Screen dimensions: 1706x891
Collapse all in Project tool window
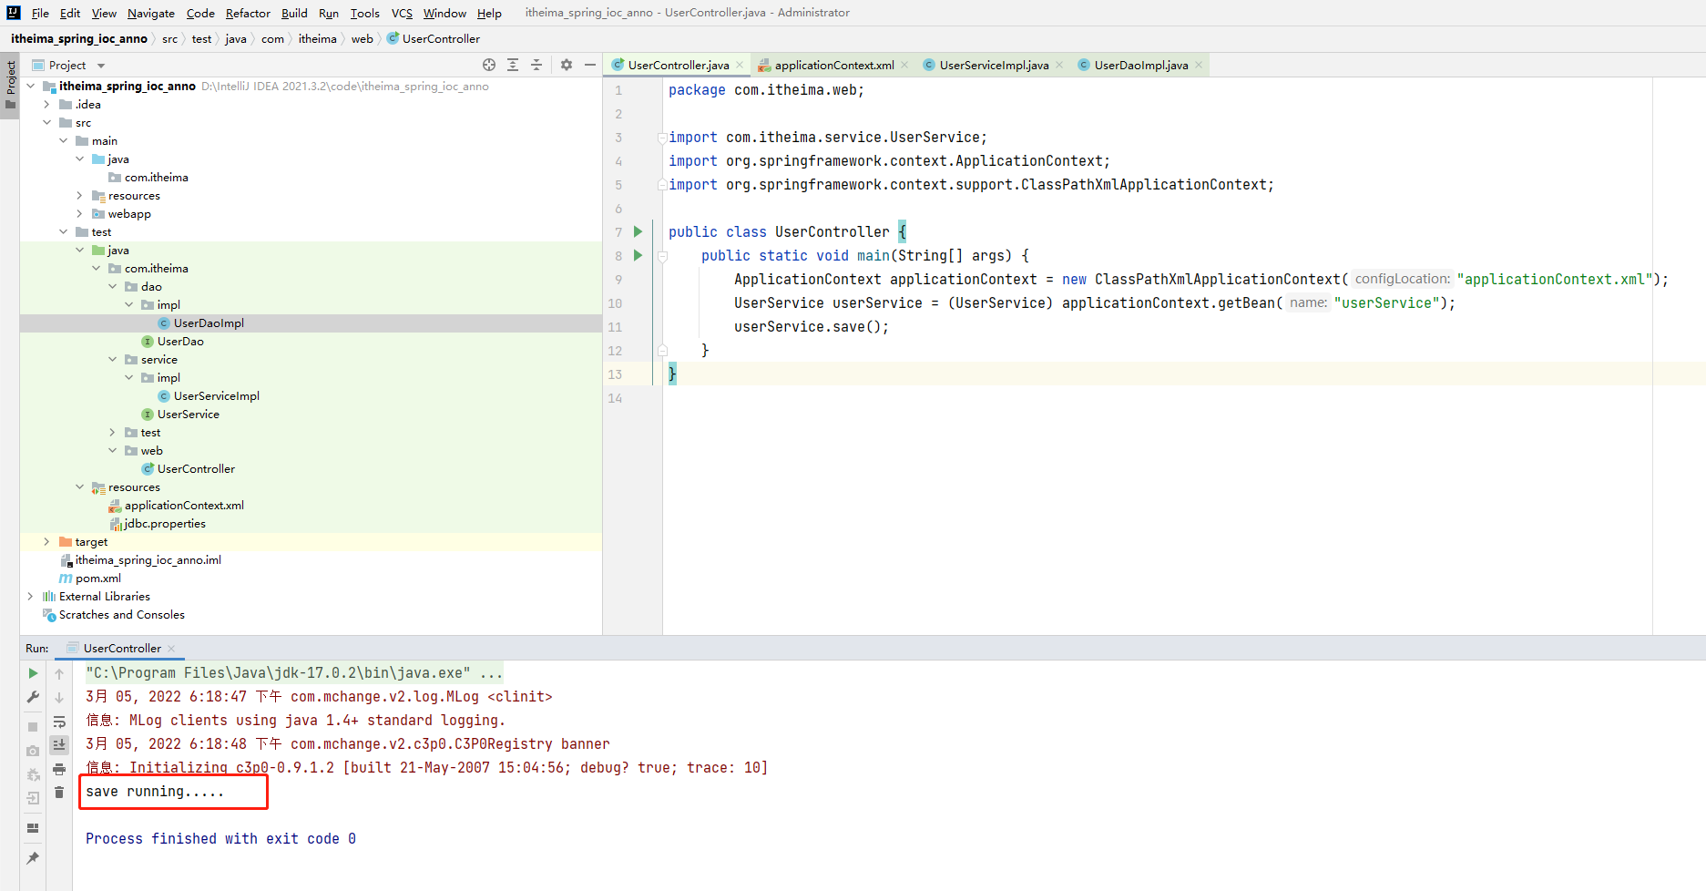click(536, 65)
